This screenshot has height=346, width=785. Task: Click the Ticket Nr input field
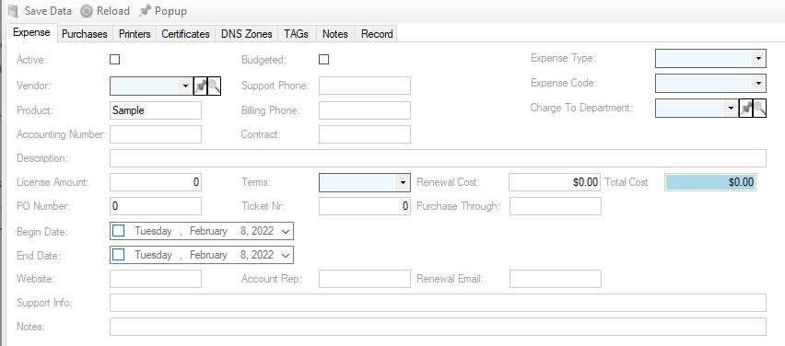tap(365, 206)
